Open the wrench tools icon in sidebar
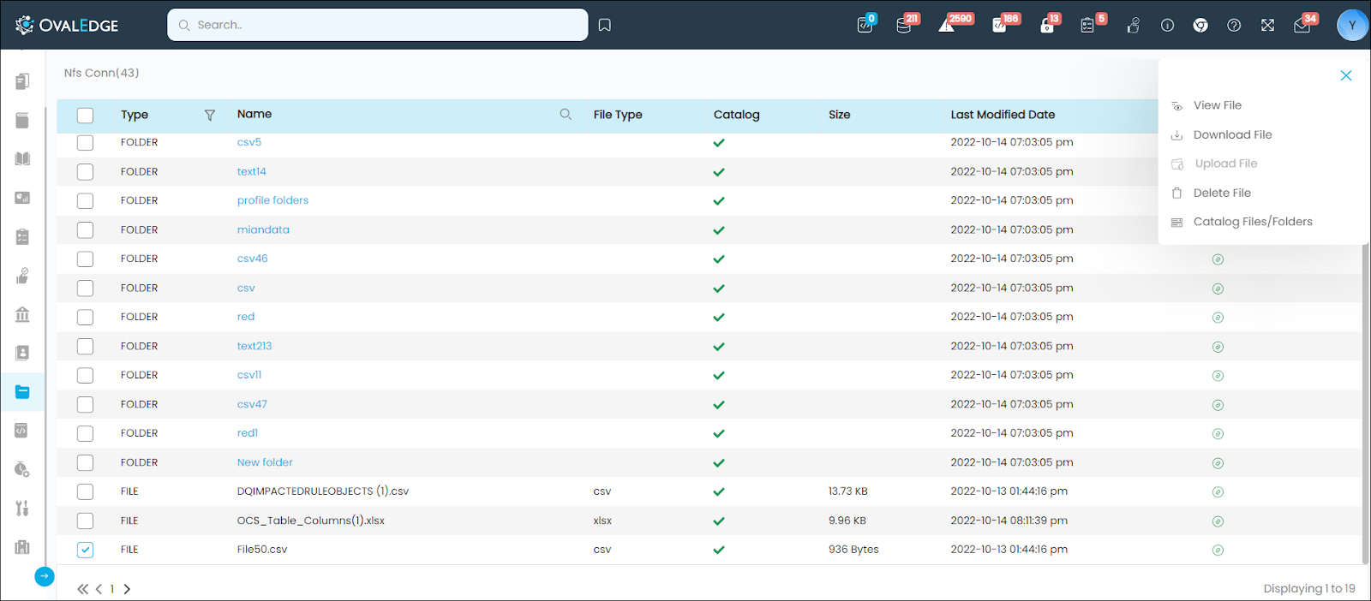 22,508
